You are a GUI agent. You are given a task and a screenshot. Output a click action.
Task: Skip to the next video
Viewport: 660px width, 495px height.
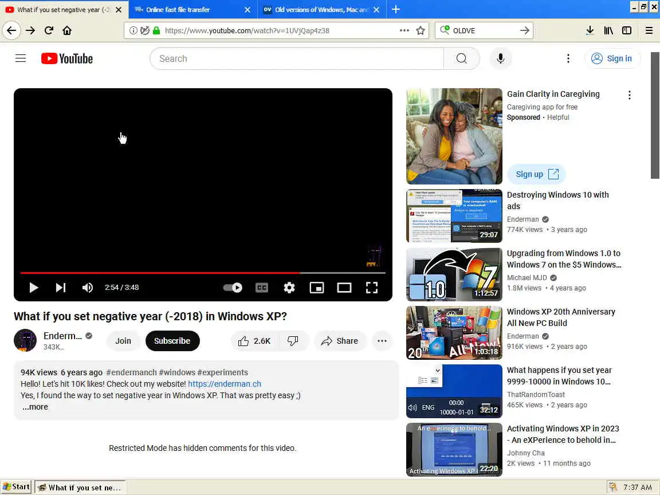(61, 288)
